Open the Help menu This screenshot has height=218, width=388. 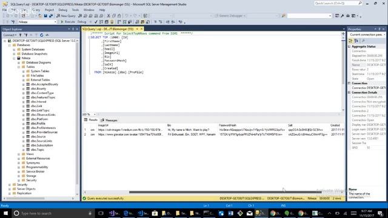[x=102, y=10]
